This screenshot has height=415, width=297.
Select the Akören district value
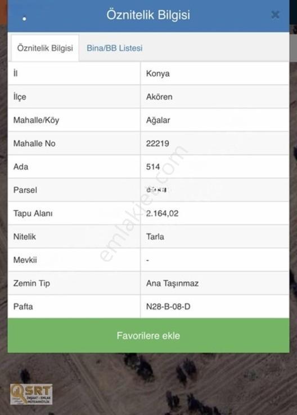tap(159, 96)
